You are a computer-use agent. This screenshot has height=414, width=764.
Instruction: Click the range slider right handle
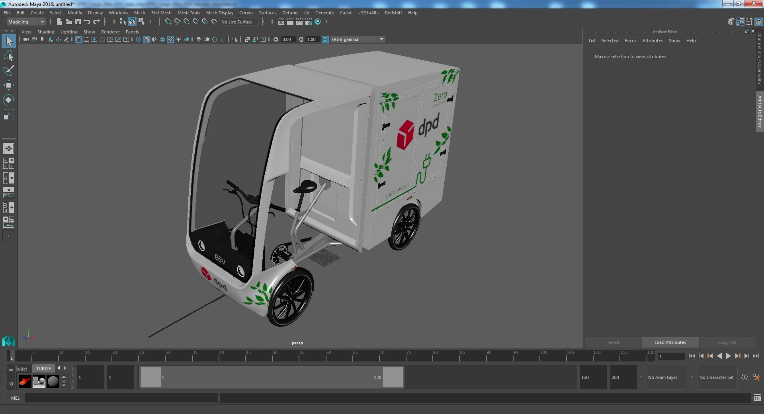(393, 377)
